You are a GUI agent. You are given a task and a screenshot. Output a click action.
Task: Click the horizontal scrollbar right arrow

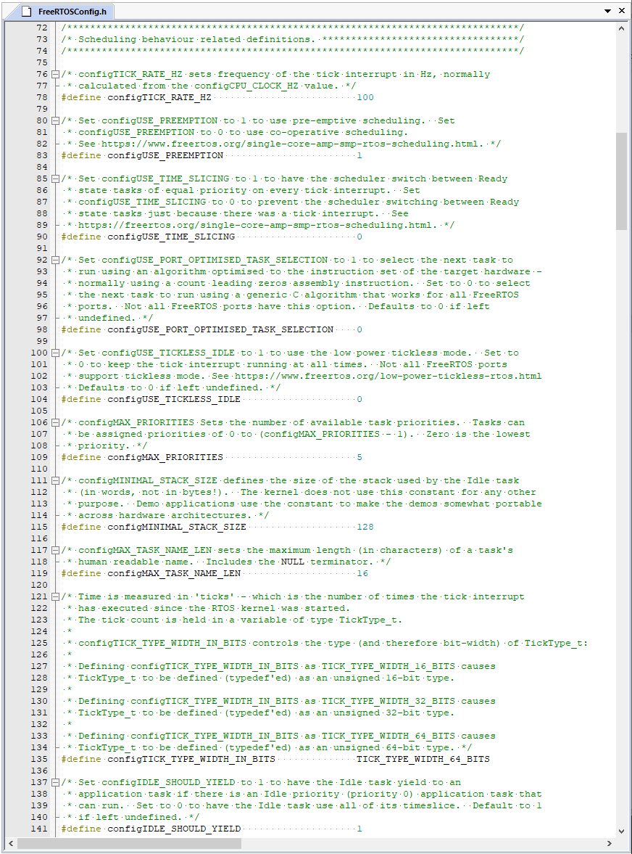pos(610,844)
